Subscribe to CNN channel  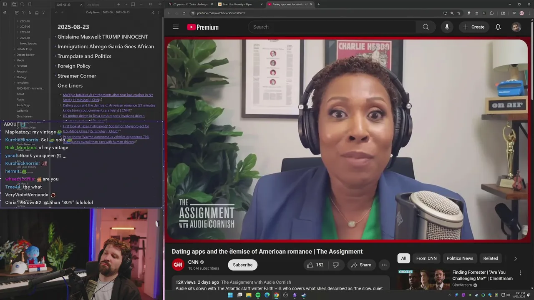(x=242, y=265)
